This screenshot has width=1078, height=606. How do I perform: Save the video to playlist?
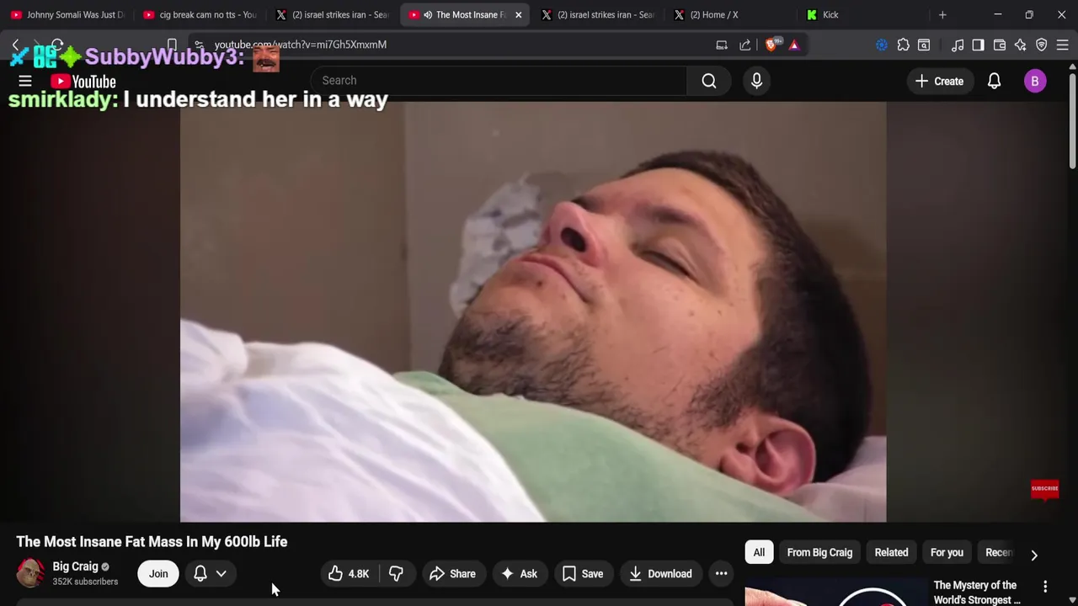tap(583, 574)
